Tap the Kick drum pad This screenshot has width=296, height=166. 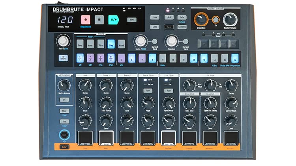click(85, 138)
